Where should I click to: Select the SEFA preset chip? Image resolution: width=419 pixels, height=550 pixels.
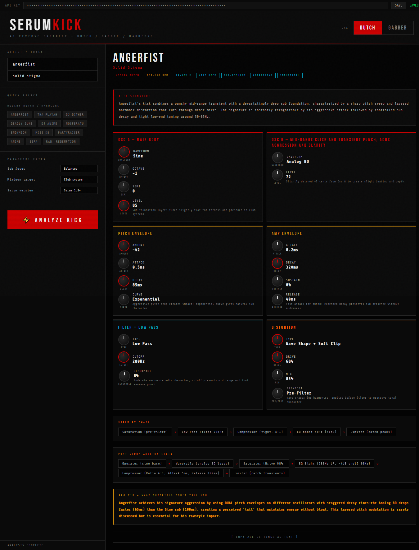[34, 142]
